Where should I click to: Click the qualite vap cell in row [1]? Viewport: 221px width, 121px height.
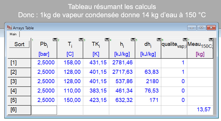(174, 63)
